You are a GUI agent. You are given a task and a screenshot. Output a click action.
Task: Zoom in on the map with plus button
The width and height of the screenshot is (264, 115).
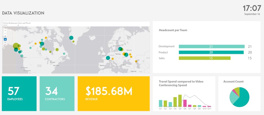point(5,30)
